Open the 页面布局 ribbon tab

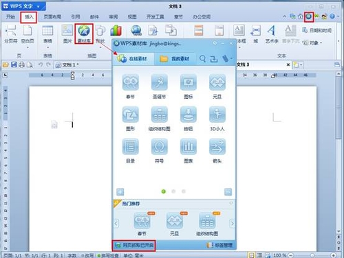pyautogui.click(x=52, y=16)
